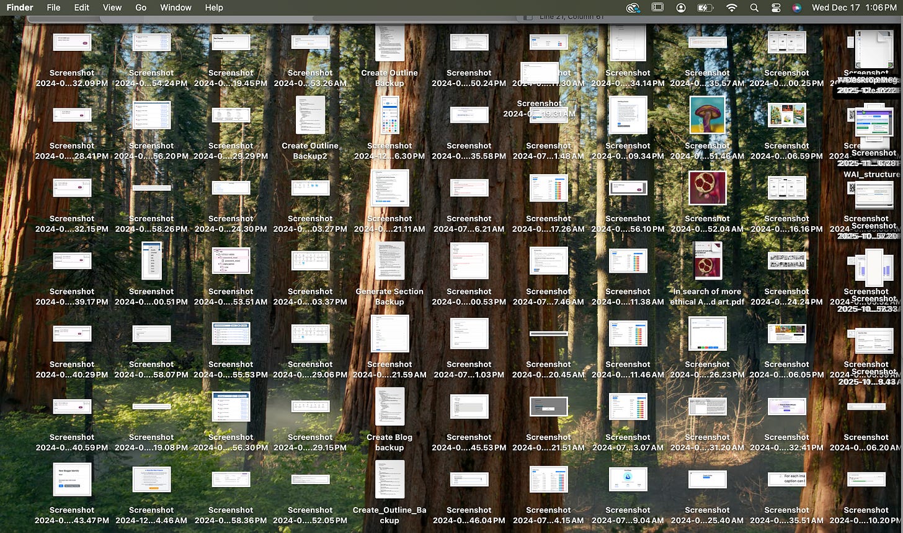The image size is (903, 533).
Task: Select screenshot thumbnail dated 06.59 PM
Action: pyautogui.click(x=786, y=115)
